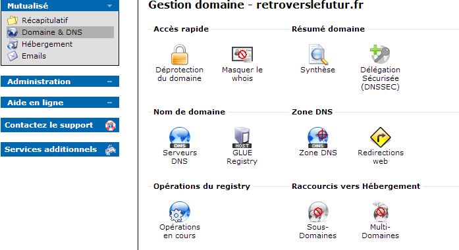The width and height of the screenshot is (459, 250).
Task: Open the Redirections web yellow sign icon
Action: (380, 137)
